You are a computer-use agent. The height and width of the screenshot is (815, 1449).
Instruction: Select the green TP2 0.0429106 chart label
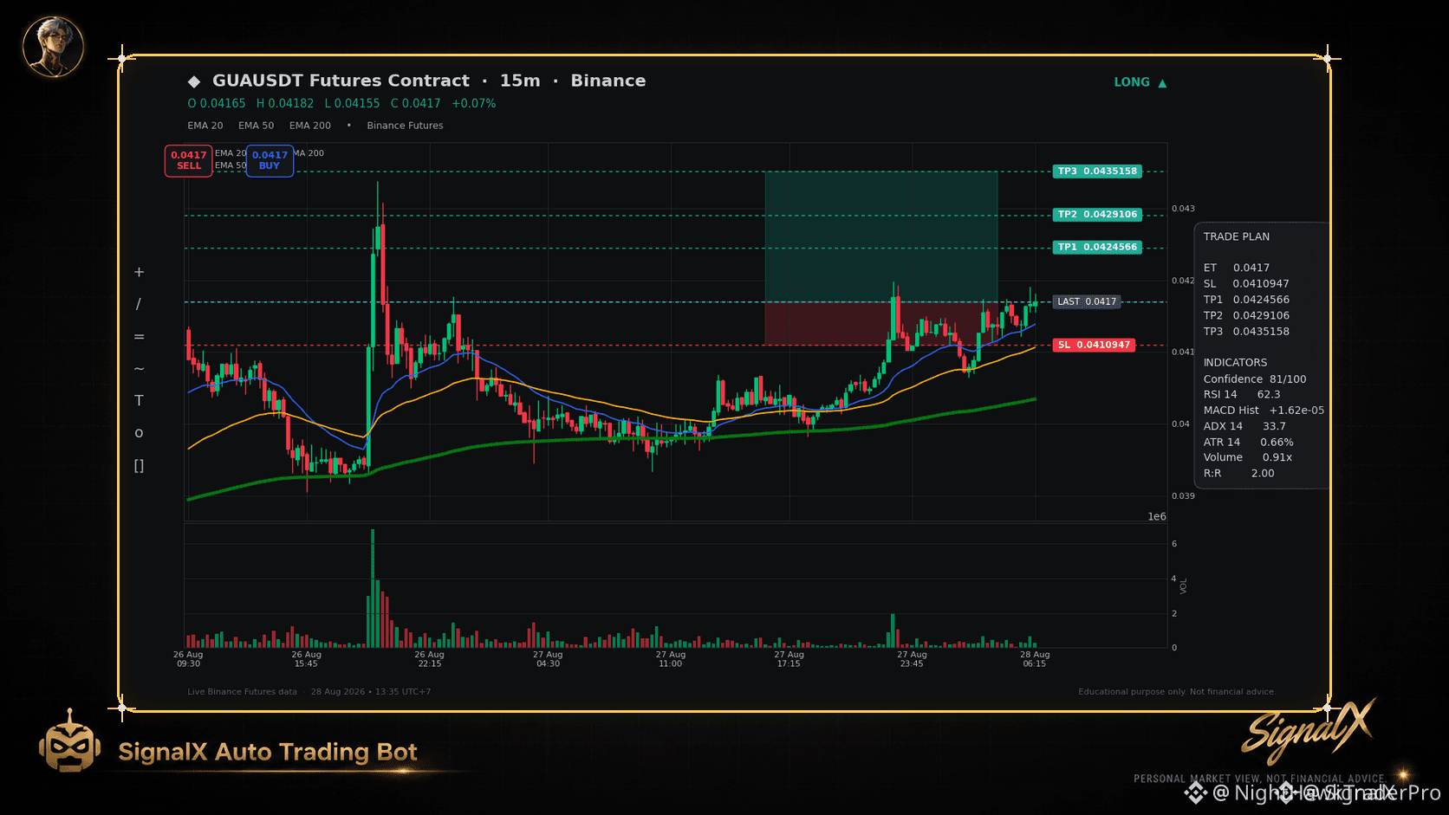[x=1097, y=215]
